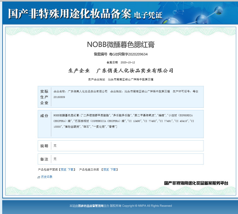
Task: Click the 生产企业 company name heading
Action: tap(121, 70)
